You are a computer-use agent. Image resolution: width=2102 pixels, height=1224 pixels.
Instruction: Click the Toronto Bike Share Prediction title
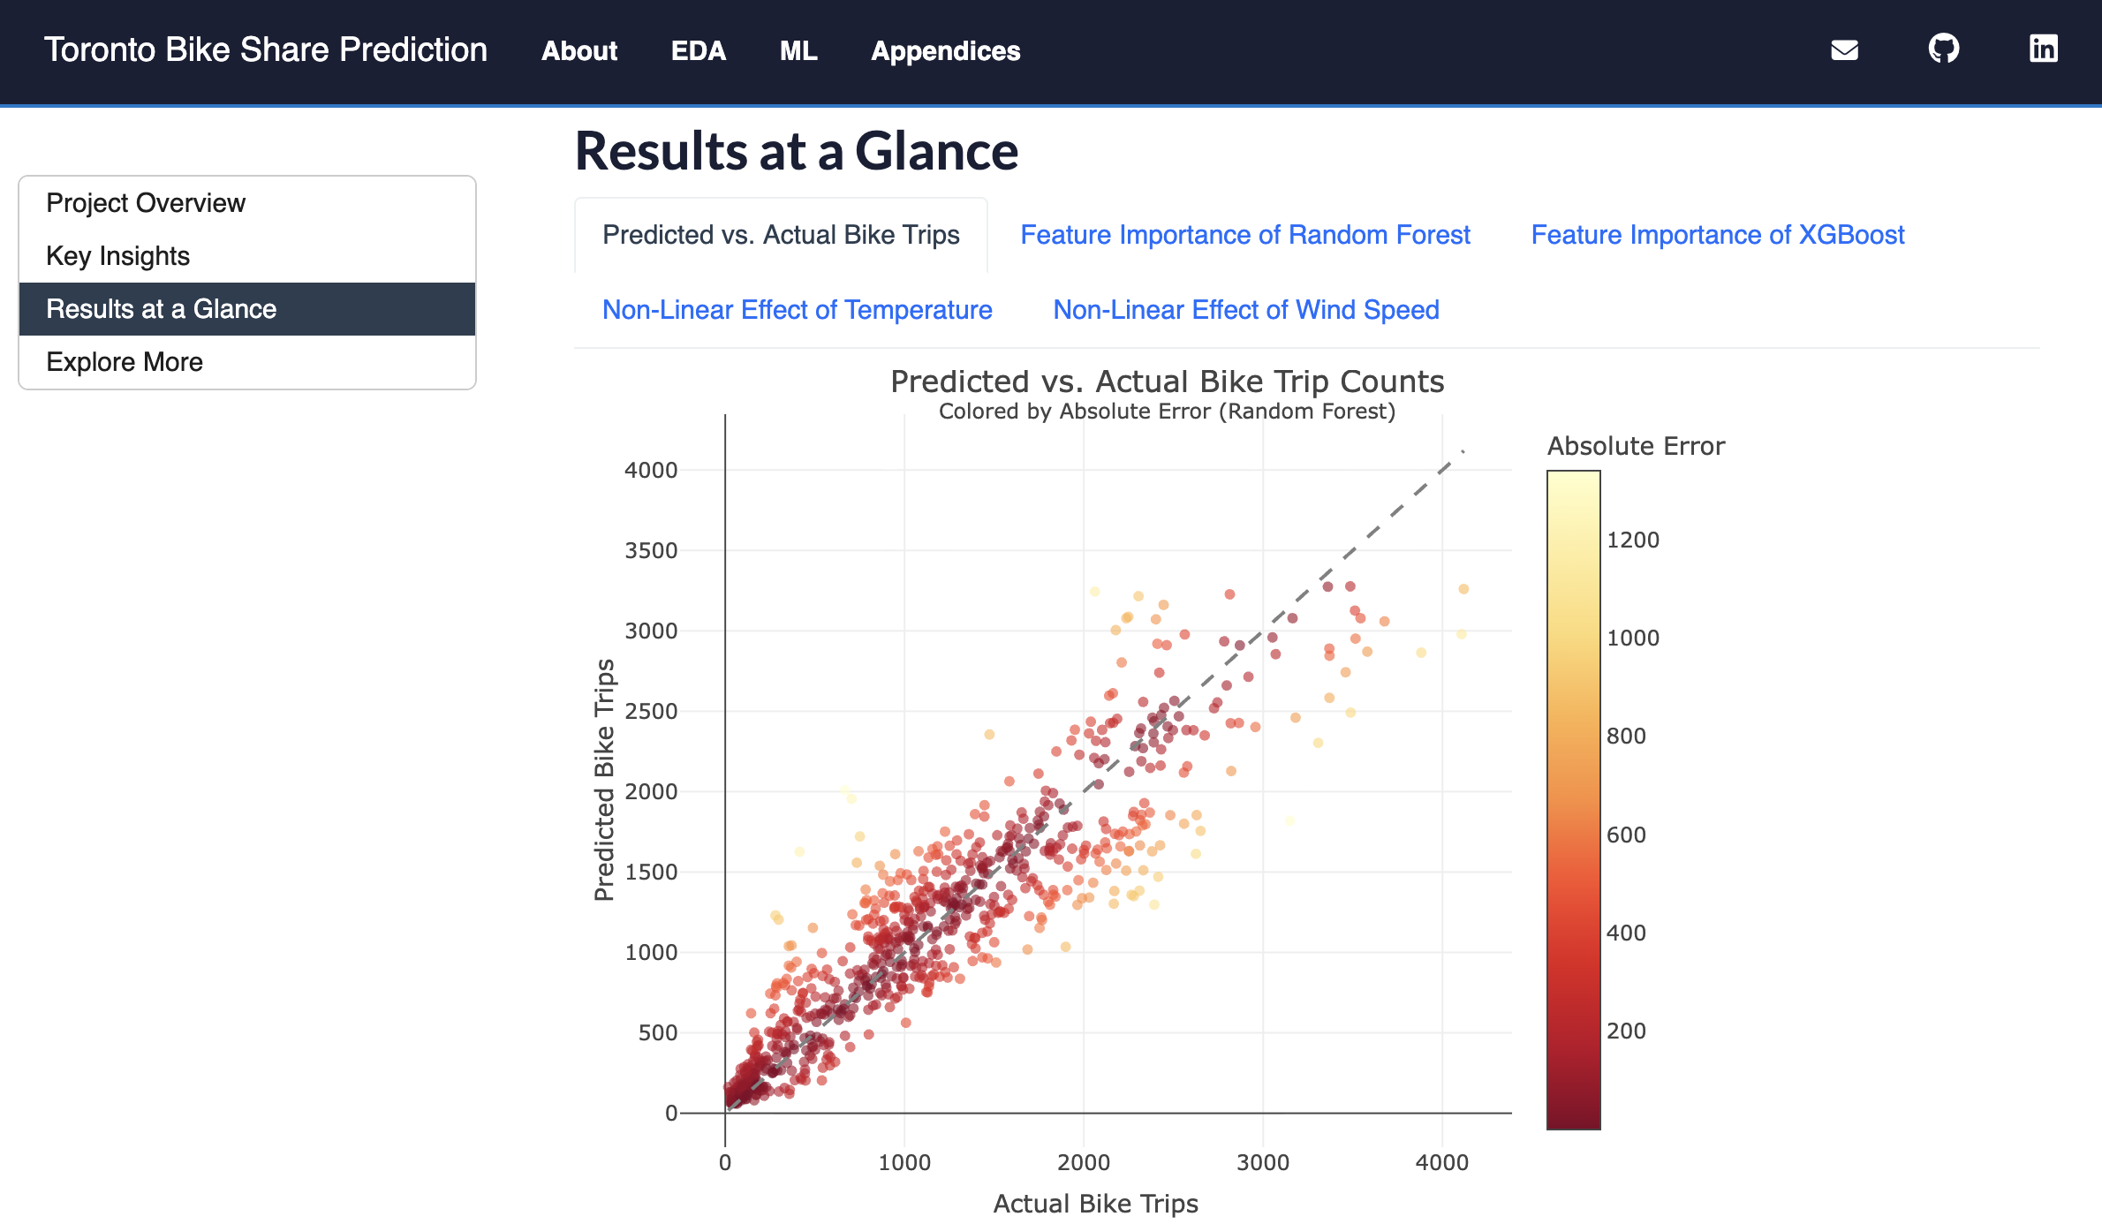(x=267, y=49)
